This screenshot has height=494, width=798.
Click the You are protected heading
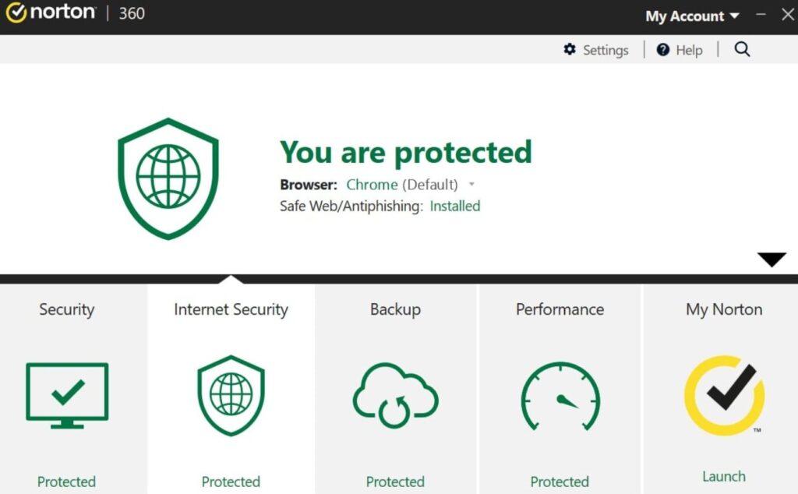[x=405, y=152]
